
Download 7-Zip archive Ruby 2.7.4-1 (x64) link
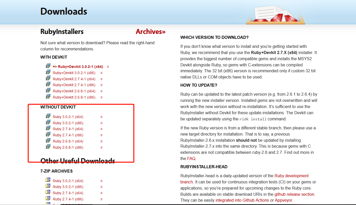tap(68, 193)
